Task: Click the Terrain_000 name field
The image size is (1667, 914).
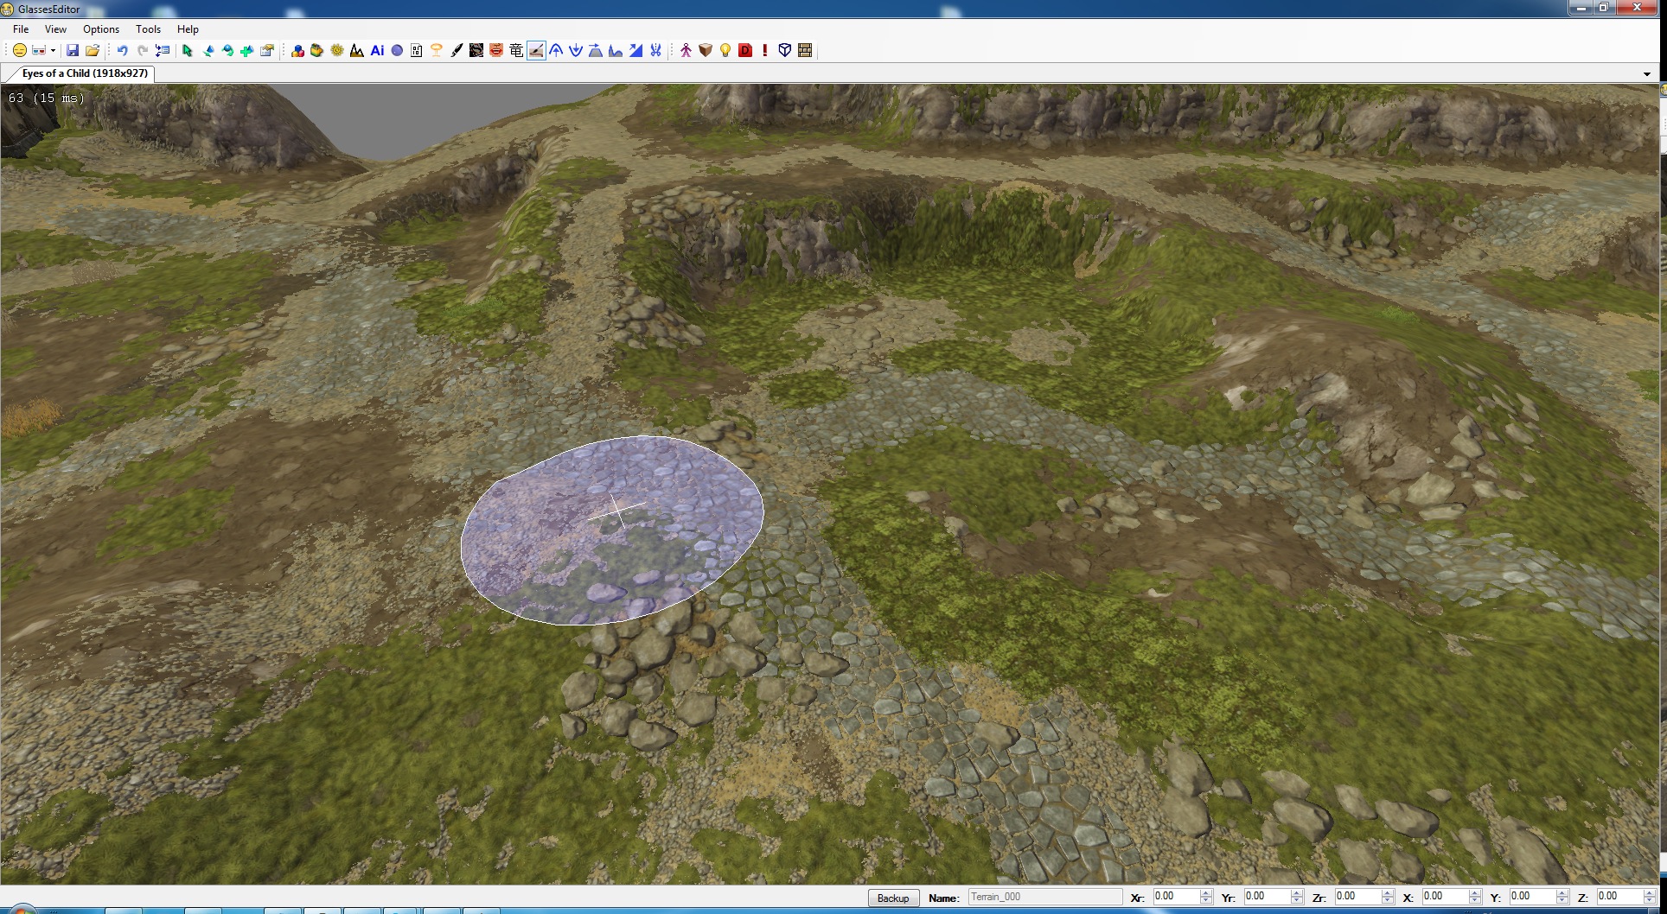Action: coord(1044,898)
